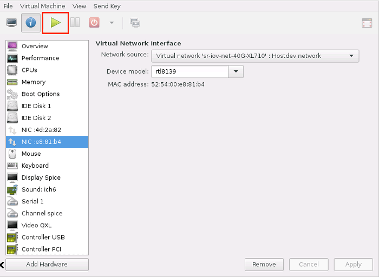
Task: Select Controller PCI entry
Action: (x=47, y=249)
